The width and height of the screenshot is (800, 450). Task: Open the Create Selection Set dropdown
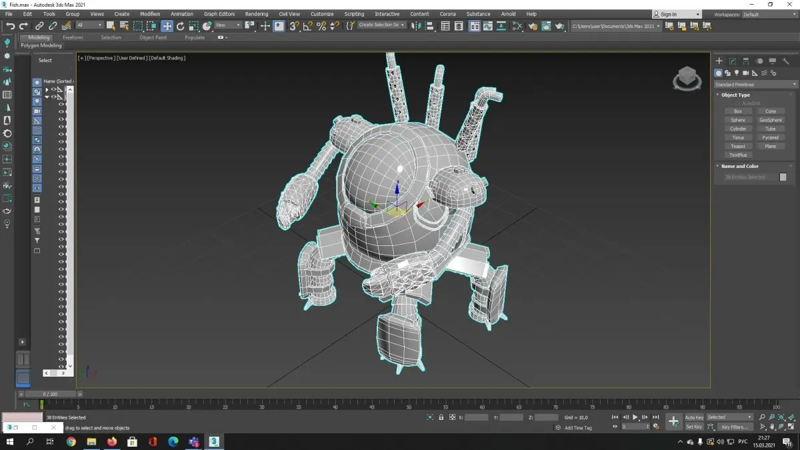tap(382, 25)
